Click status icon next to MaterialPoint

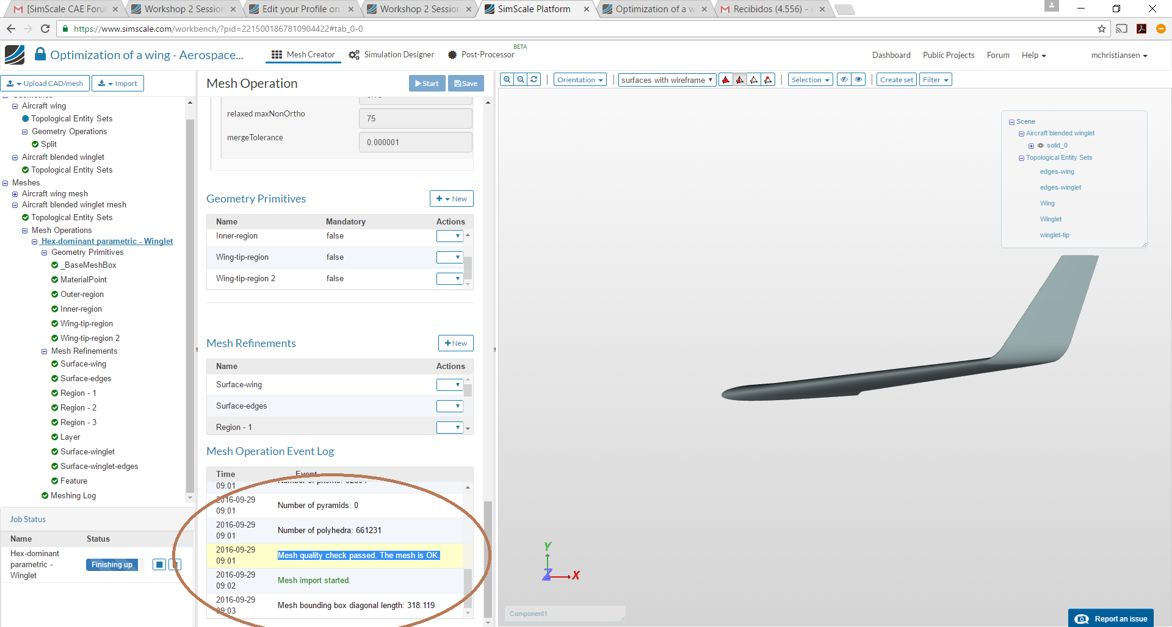[55, 280]
